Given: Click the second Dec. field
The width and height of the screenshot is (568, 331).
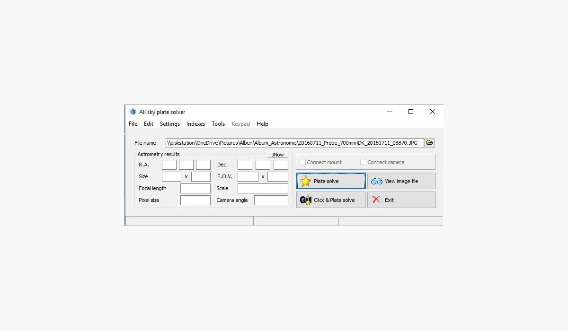Looking at the screenshot, I should point(263,165).
